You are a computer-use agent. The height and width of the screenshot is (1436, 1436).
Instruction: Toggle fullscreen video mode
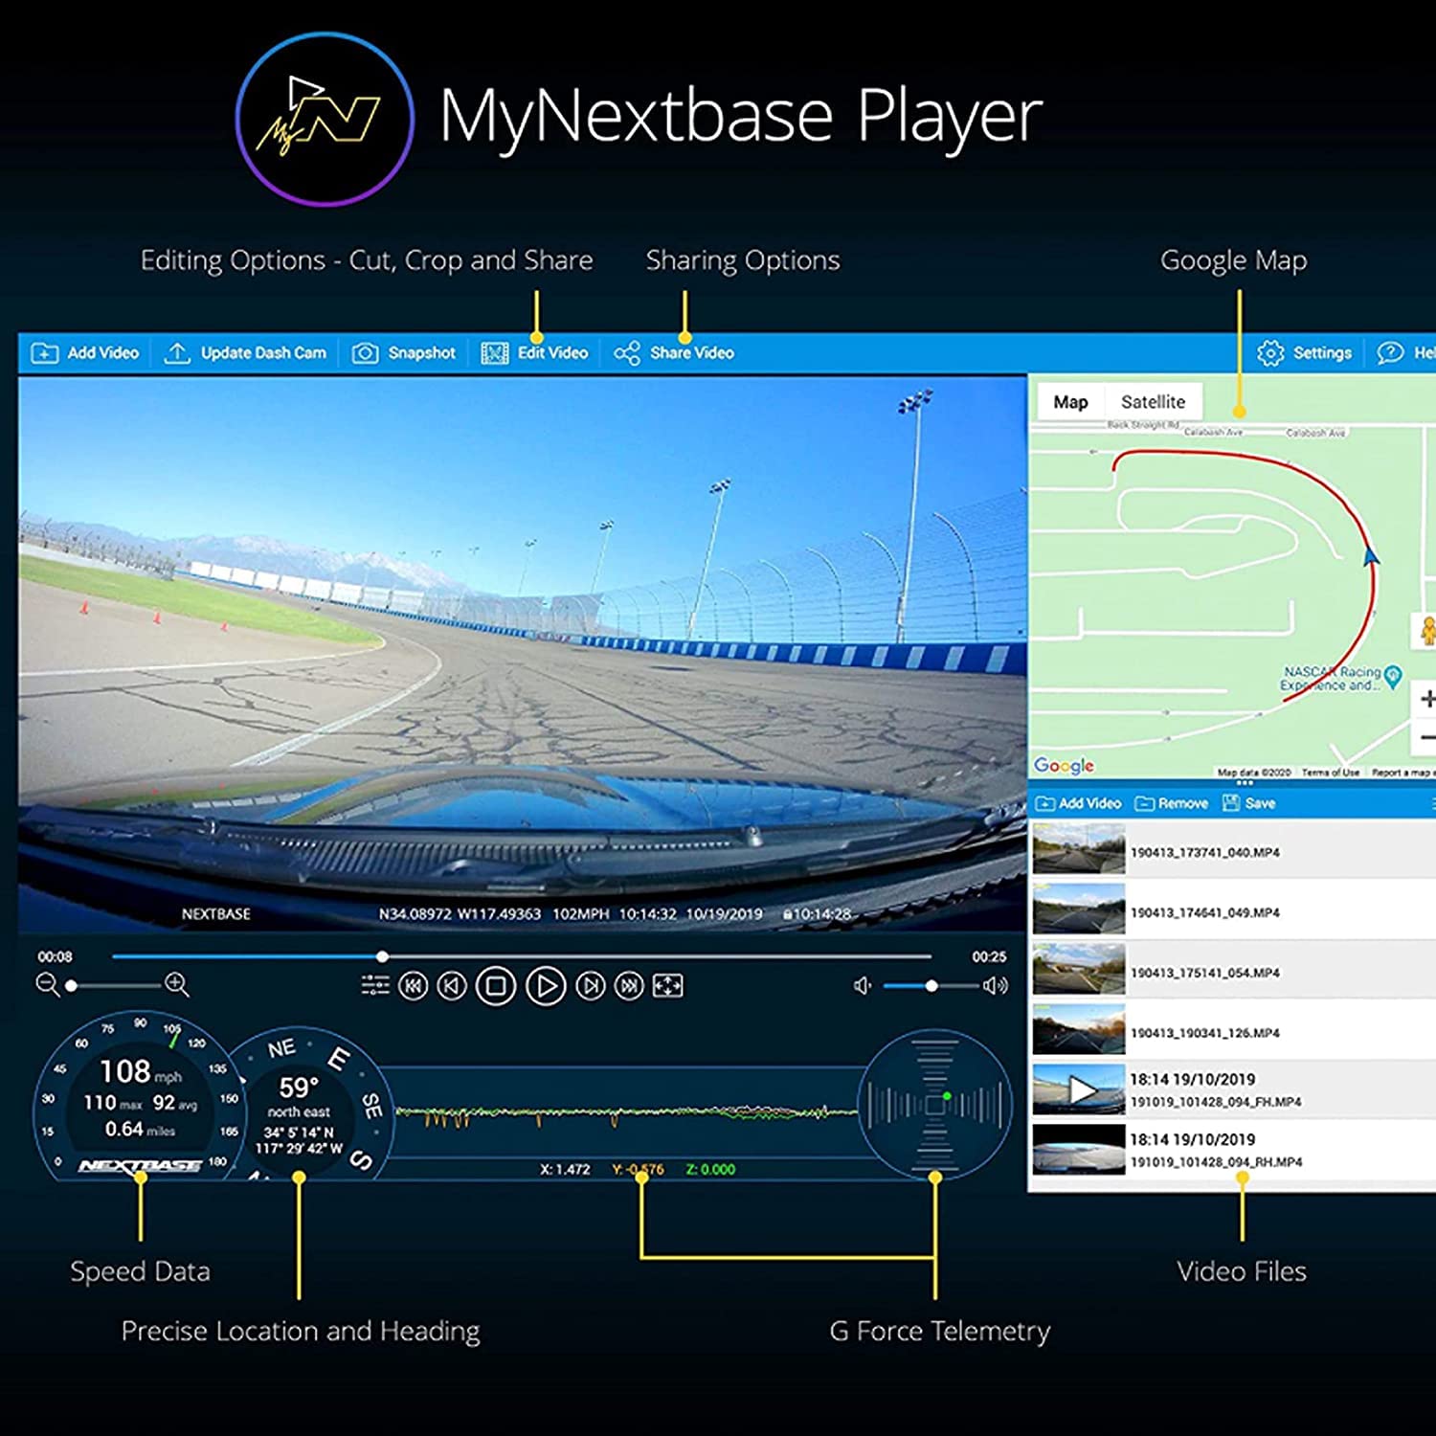pyautogui.click(x=667, y=986)
